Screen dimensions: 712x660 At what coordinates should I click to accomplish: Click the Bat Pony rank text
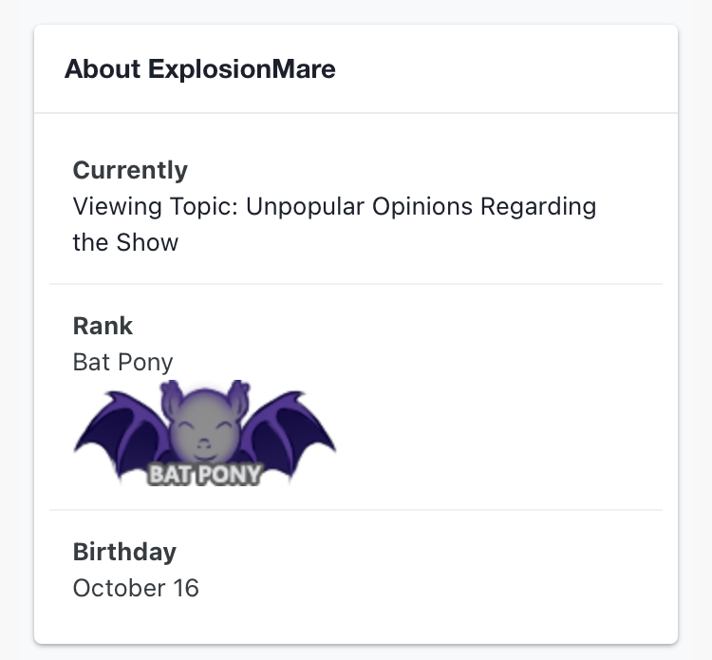[123, 362]
